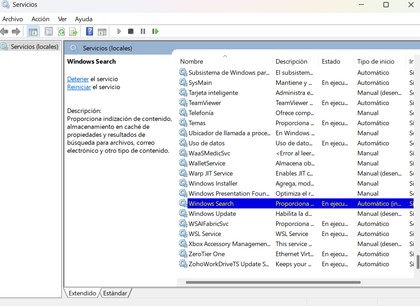Toggle the Show/Hide Action Pane icon
420x306 pixels.
click(x=102, y=31)
